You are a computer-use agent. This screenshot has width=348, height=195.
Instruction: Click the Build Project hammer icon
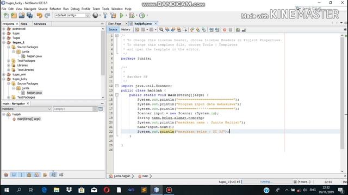[105, 16]
